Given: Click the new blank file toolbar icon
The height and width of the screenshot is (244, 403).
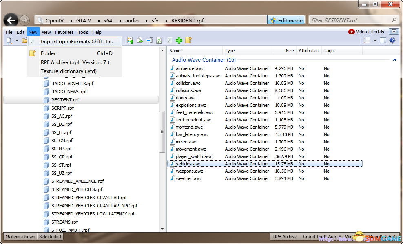Looking at the screenshot, I should [9, 40].
